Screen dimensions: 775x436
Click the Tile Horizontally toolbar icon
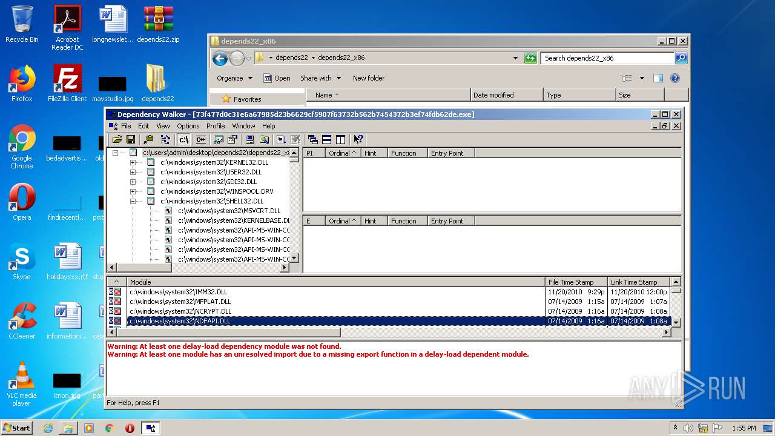327,139
